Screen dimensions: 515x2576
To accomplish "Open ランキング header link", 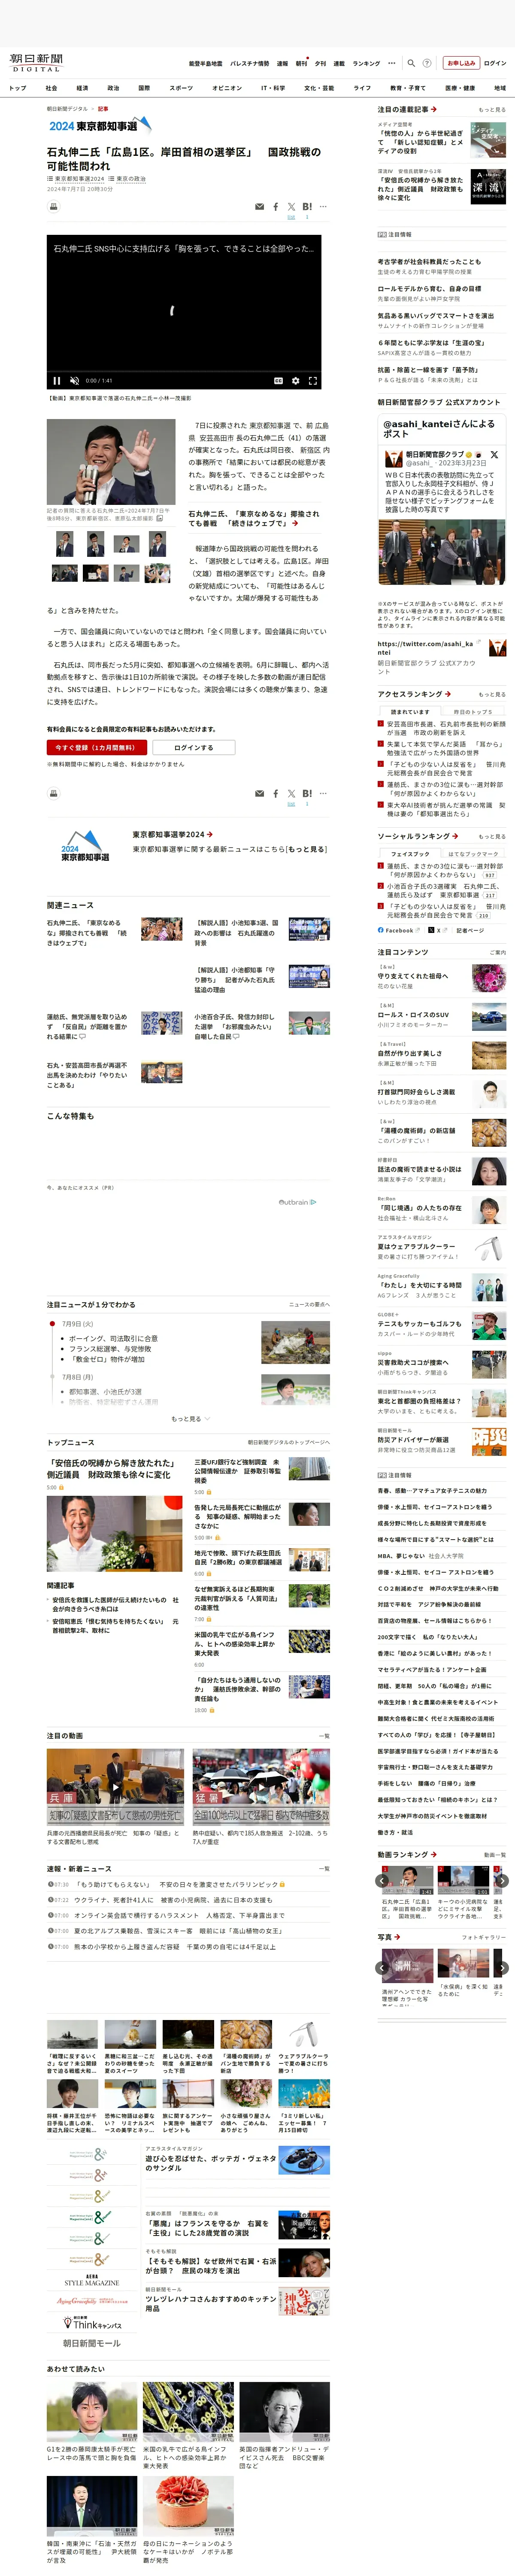I will coord(366,63).
